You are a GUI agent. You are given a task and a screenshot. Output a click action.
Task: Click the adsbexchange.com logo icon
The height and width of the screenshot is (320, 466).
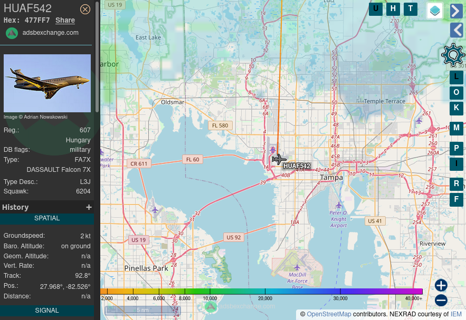click(12, 33)
